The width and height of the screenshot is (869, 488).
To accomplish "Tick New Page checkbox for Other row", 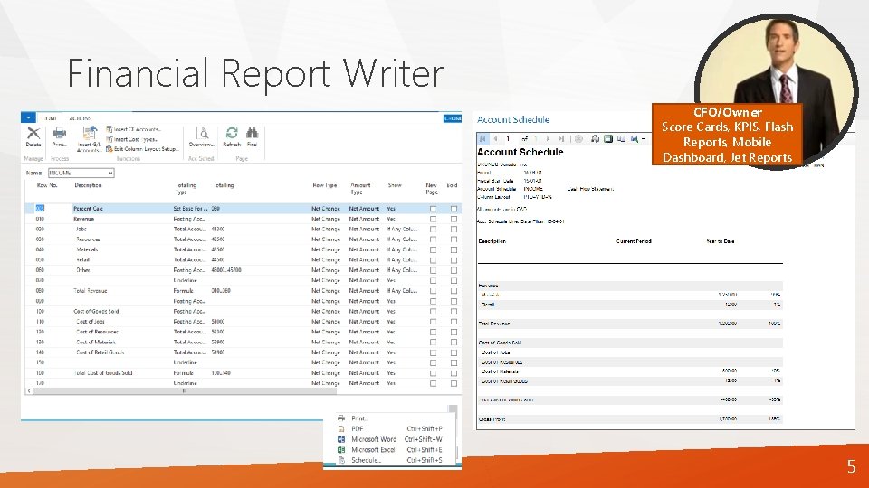I will pyautogui.click(x=433, y=270).
